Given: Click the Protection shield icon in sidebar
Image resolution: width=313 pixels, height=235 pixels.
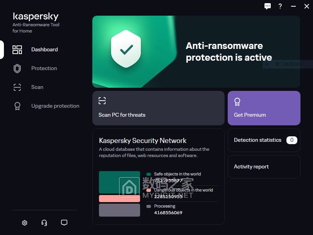Looking at the screenshot, I should (17, 69).
